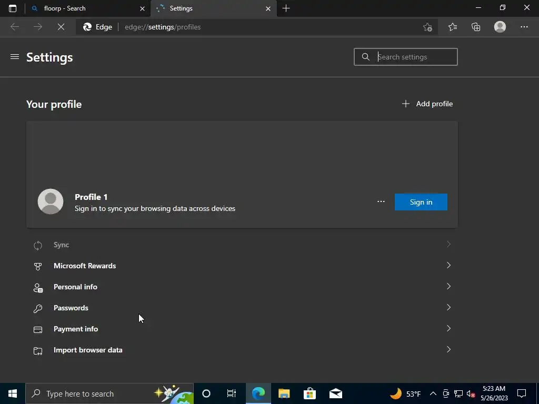The width and height of the screenshot is (539, 404).
Task: Open the Favorites list icon
Action: tap(453, 27)
